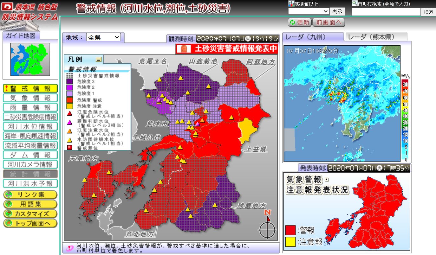The width and height of the screenshot is (436, 255).
Task: Switch to the レーダ（九州） tab
Action: click(313, 37)
